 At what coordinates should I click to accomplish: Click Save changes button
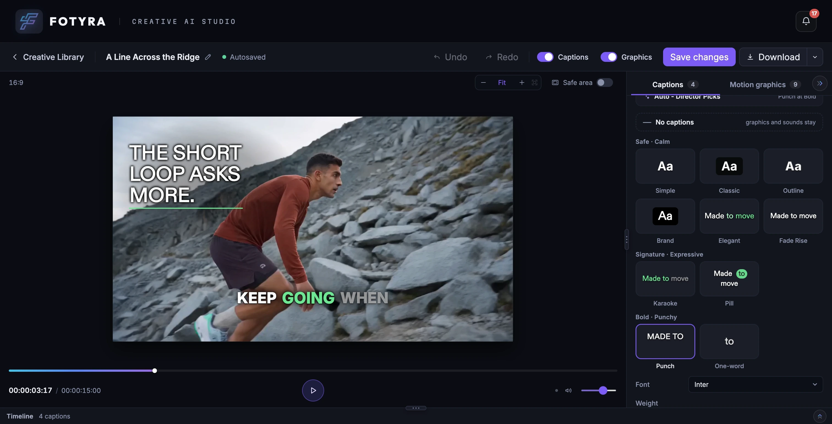[699, 57]
